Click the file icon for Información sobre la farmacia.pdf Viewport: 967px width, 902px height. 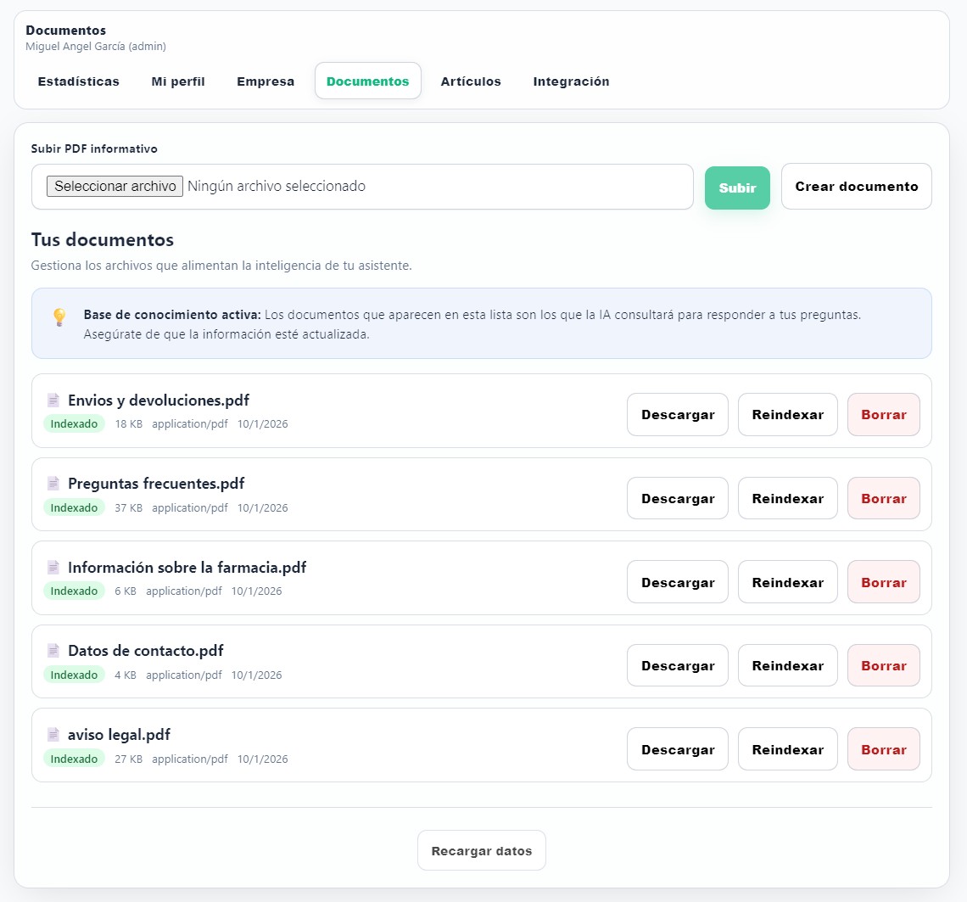tap(53, 568)
